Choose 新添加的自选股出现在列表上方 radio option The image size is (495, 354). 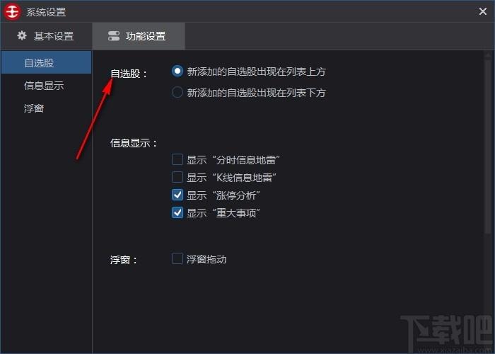(177, 71)
